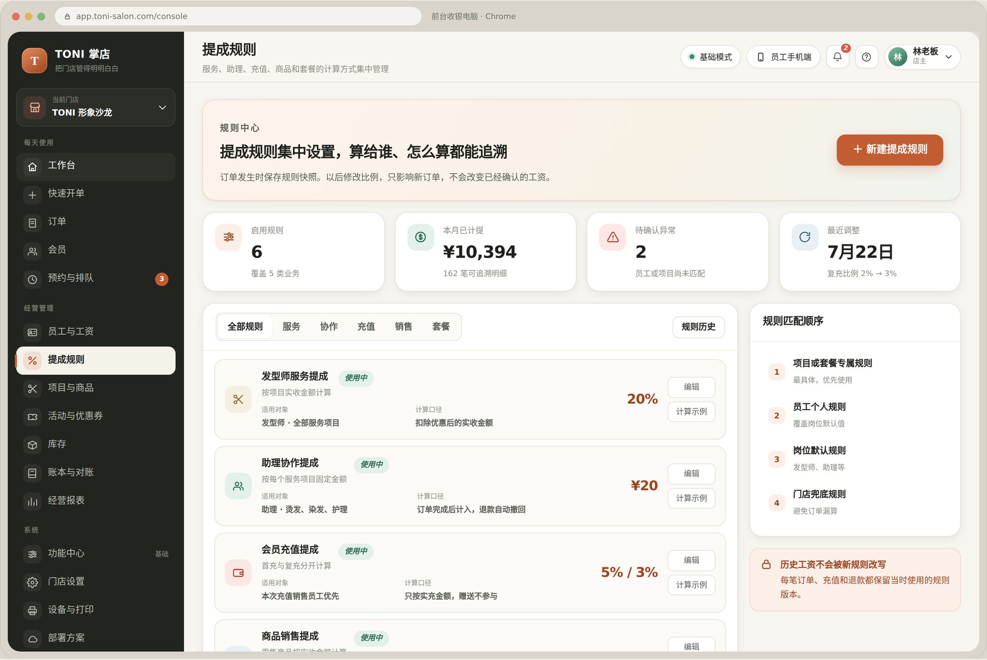
Task: Click the 门店设置 gear icon
Action: (33, 583)
